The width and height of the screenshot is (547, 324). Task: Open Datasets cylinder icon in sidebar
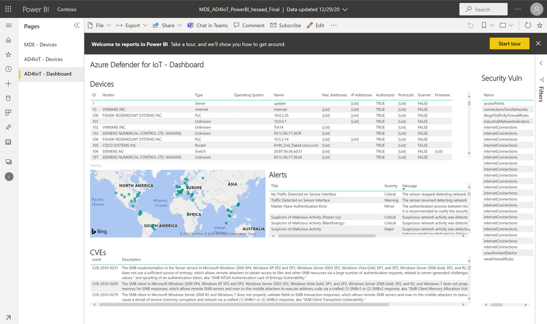click(9, 98)
